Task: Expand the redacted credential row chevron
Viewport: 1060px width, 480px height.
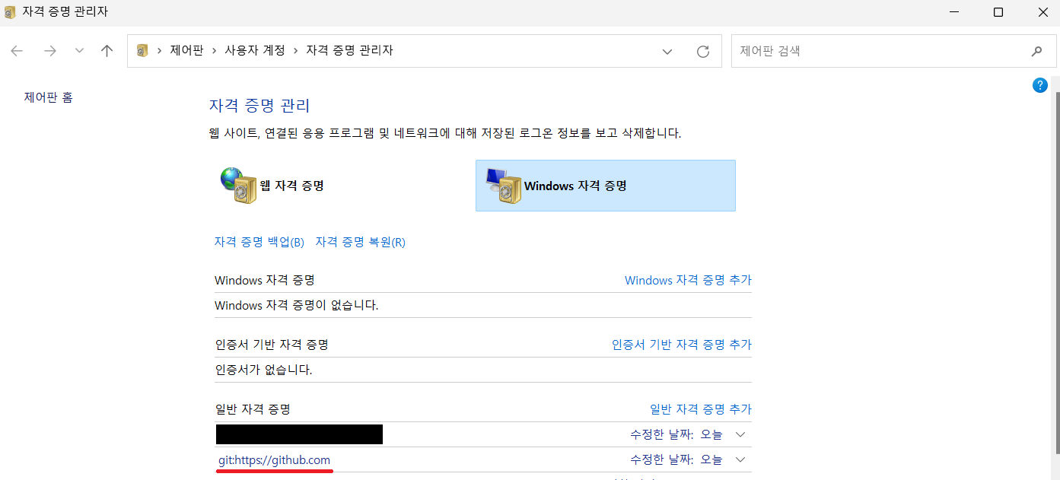Action: pyautogui.click(x=741, y=434)
